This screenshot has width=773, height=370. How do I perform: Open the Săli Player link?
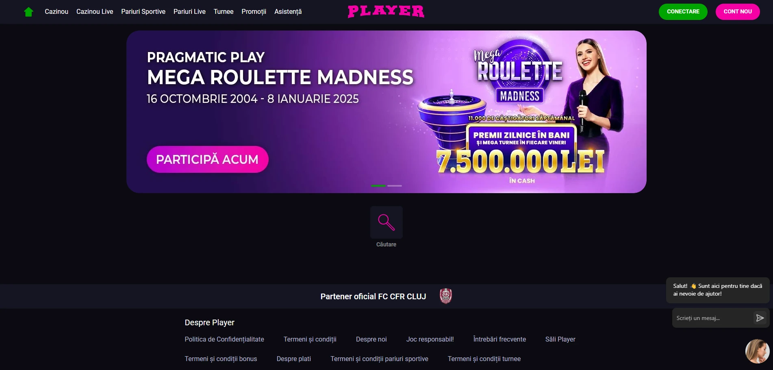(x=560, y=339)
